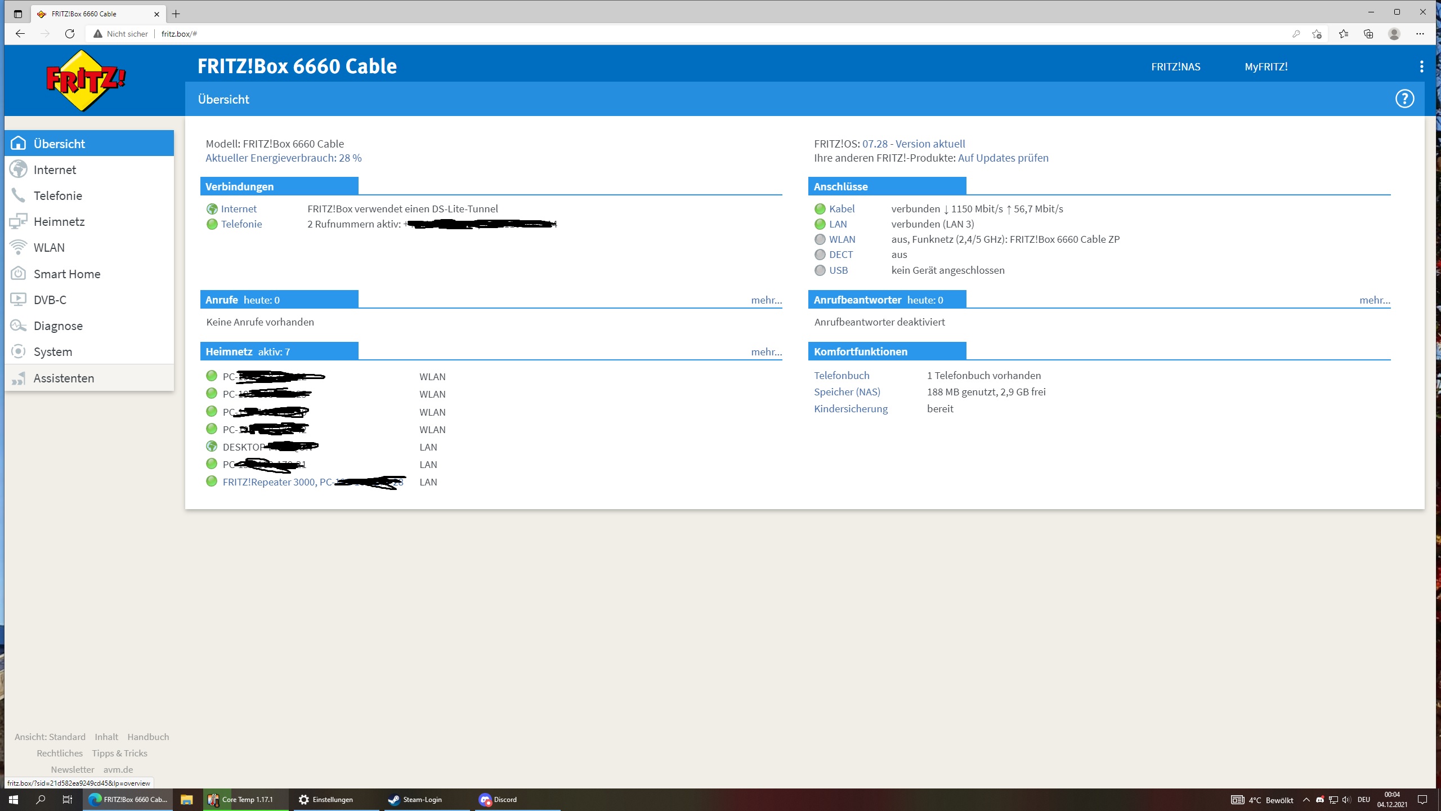Click the Assistenten sidebar icon
This screenshot has height=811, width=1441.
tap(19, 378)
